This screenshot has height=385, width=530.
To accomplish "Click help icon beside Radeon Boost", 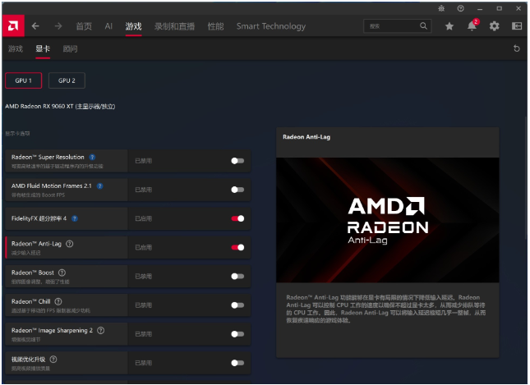I will pyautogui.click(x=62, y=273).
